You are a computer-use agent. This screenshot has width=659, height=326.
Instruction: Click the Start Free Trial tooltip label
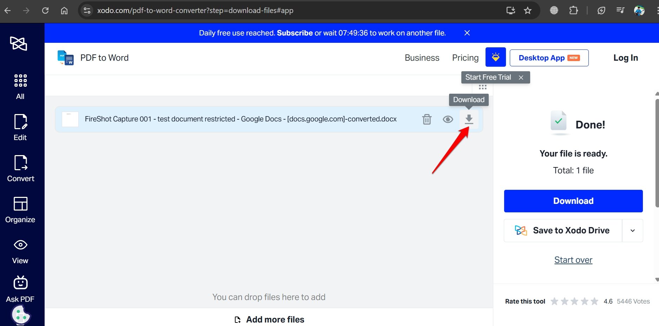click(488, 78)
